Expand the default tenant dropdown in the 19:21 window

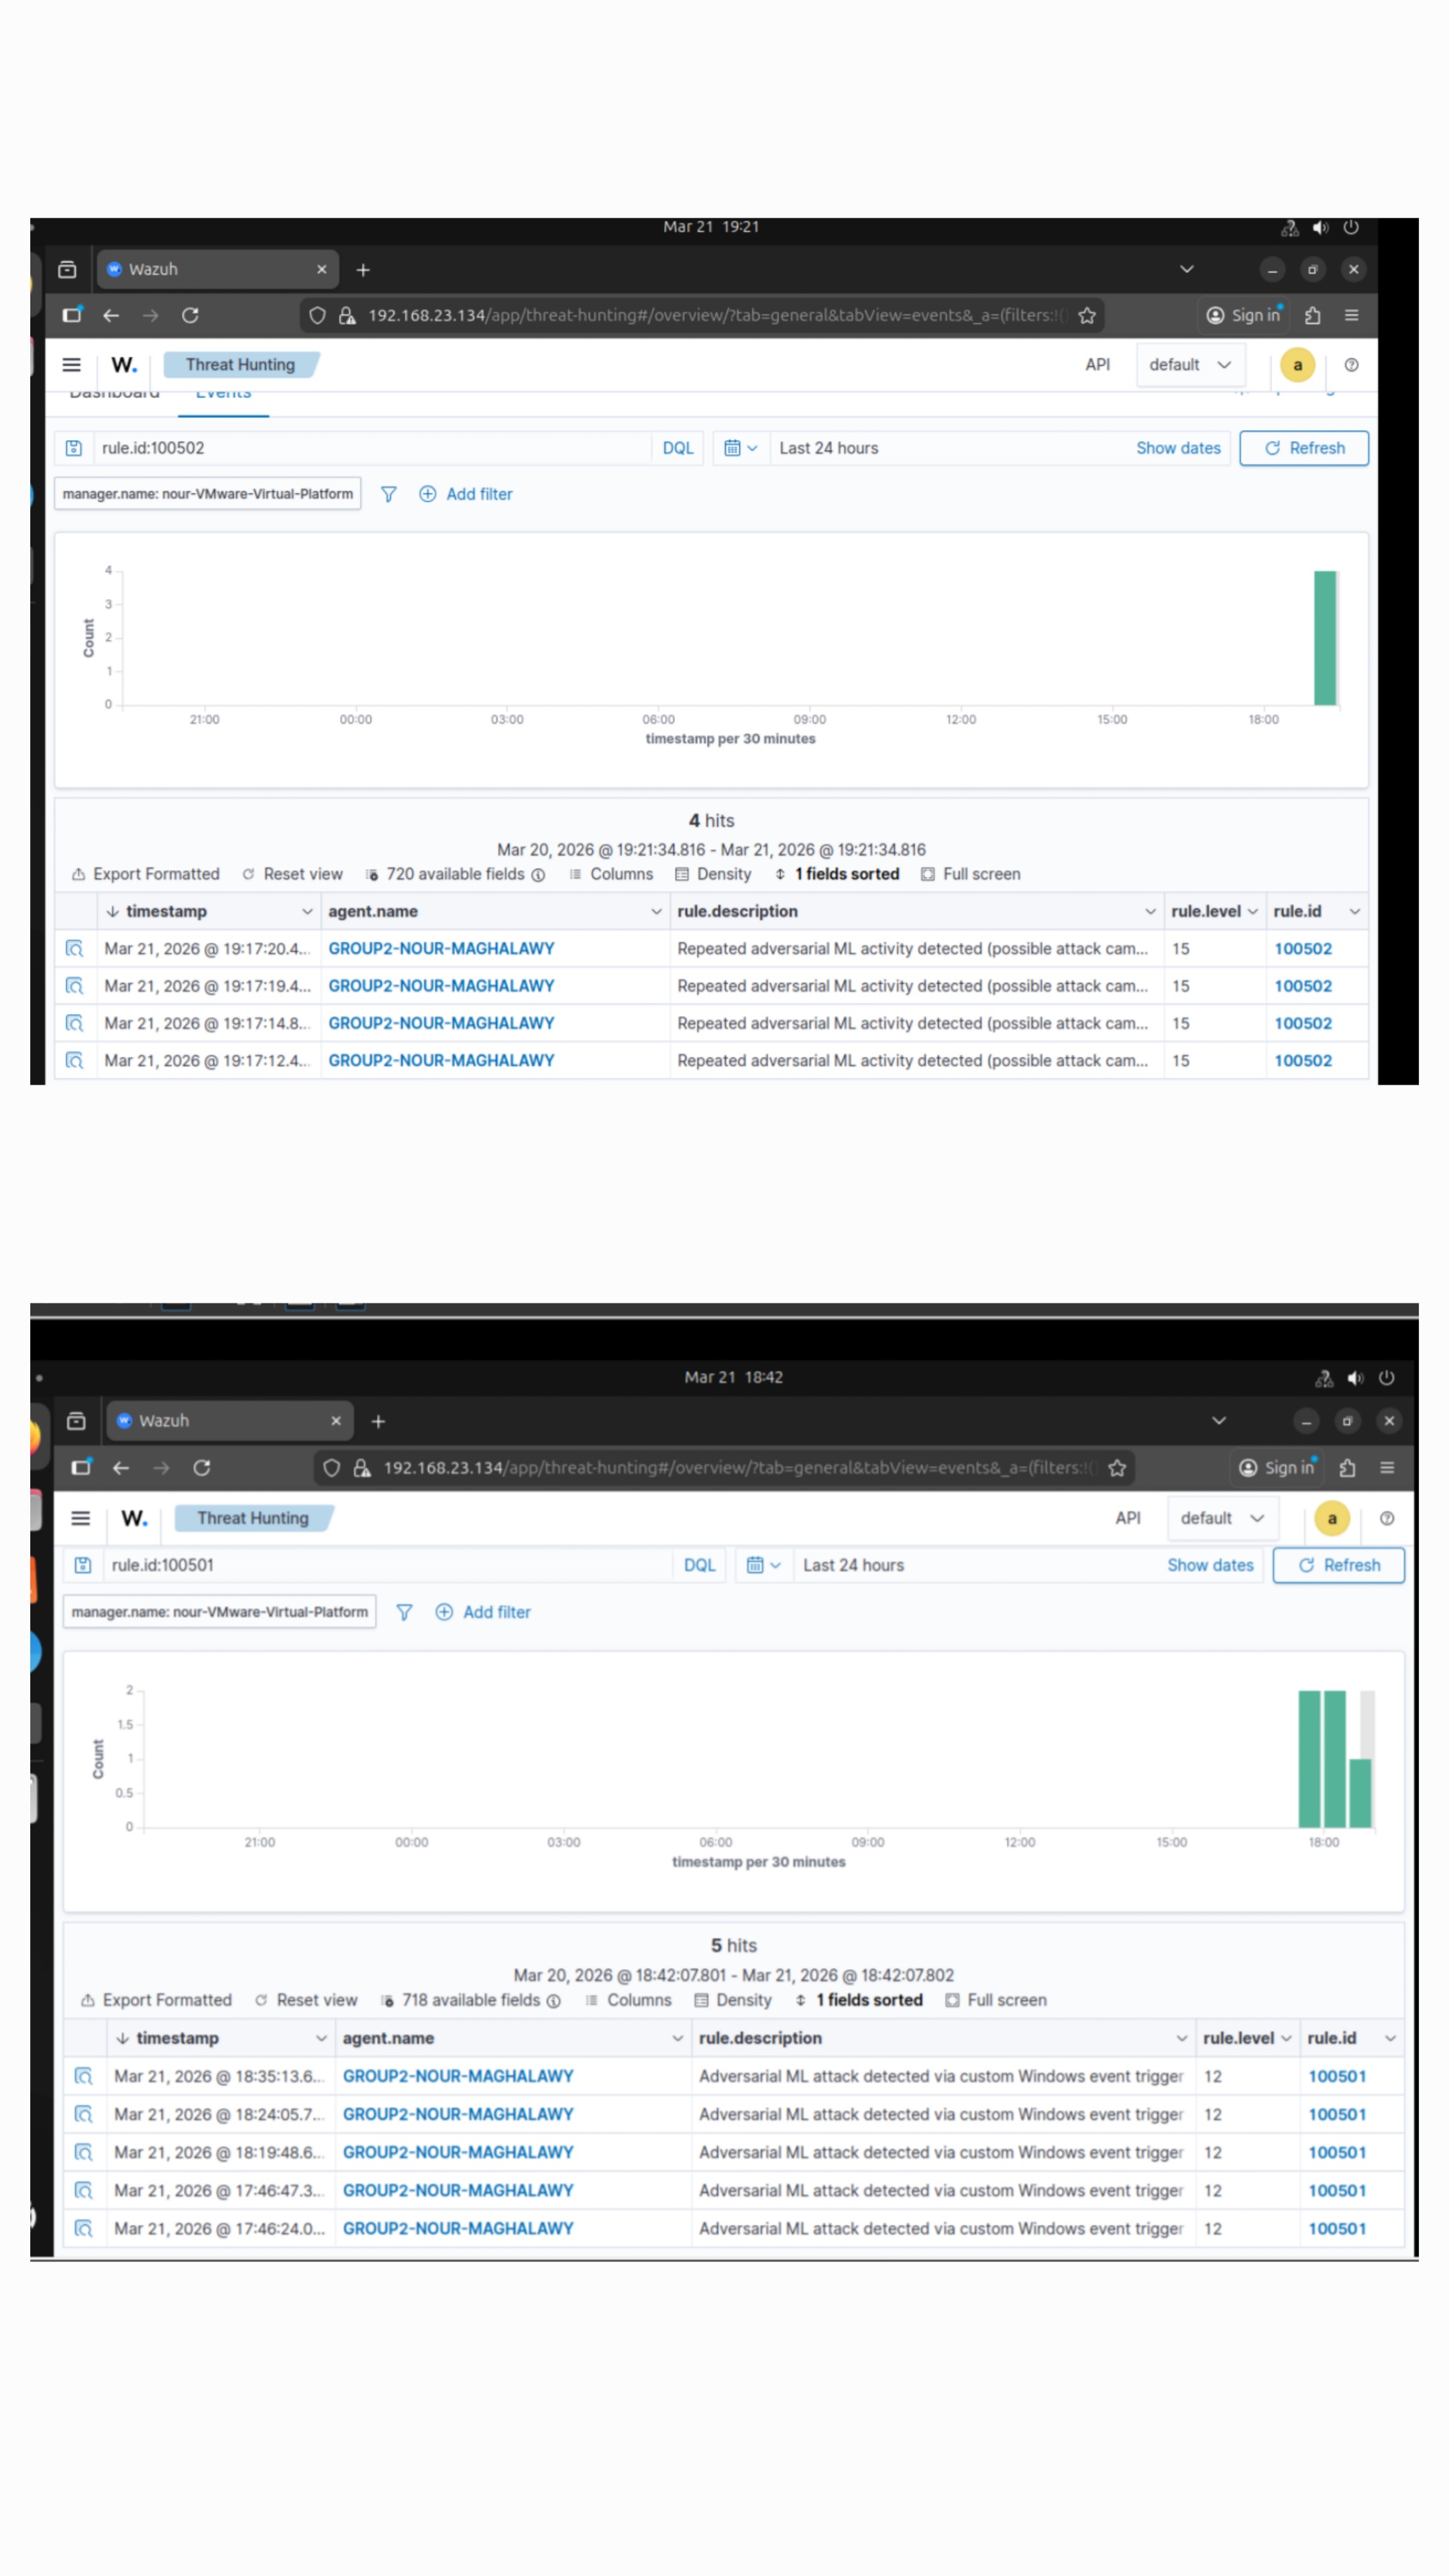point(1189,365)
